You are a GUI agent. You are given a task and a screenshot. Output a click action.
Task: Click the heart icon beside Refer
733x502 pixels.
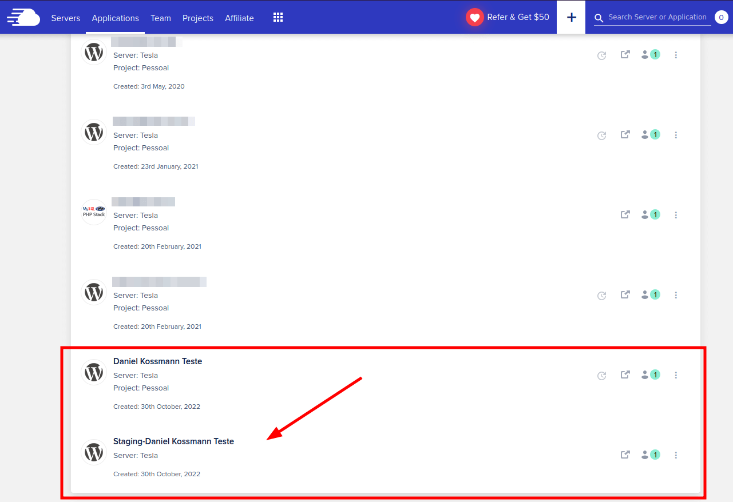(x=475, y=17)
